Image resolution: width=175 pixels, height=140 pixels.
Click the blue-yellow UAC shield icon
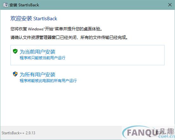click(15, 74)
